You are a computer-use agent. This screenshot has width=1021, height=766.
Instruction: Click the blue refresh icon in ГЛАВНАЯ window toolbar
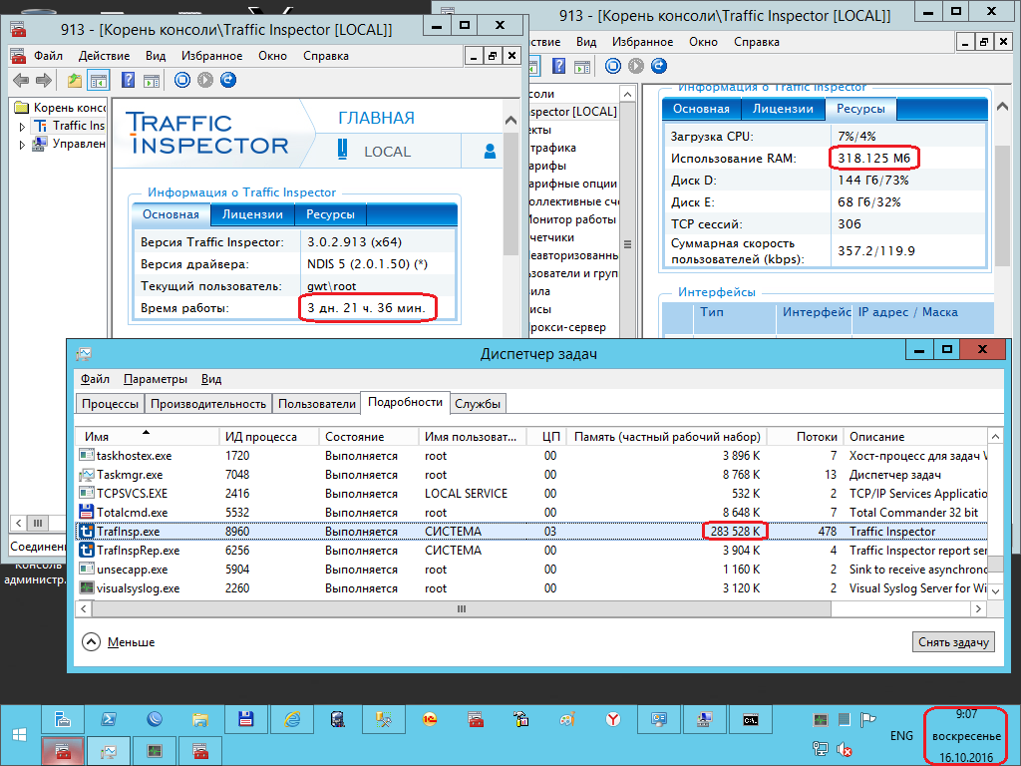[228, 80]
